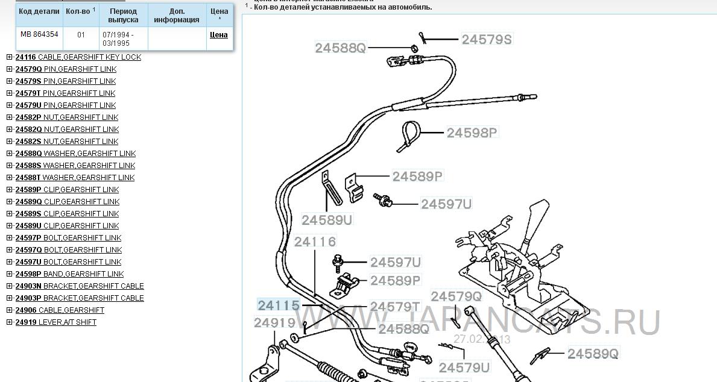Select diagram callout 24589Q
Viewport: 717px width, 382px height.
[x=593, y=353]
